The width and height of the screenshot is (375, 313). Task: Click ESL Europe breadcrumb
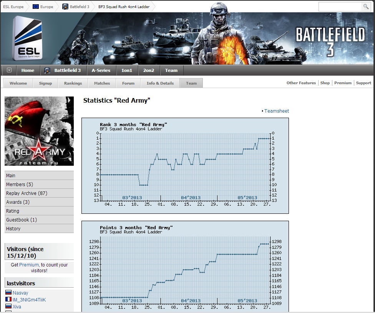[13, 7]
